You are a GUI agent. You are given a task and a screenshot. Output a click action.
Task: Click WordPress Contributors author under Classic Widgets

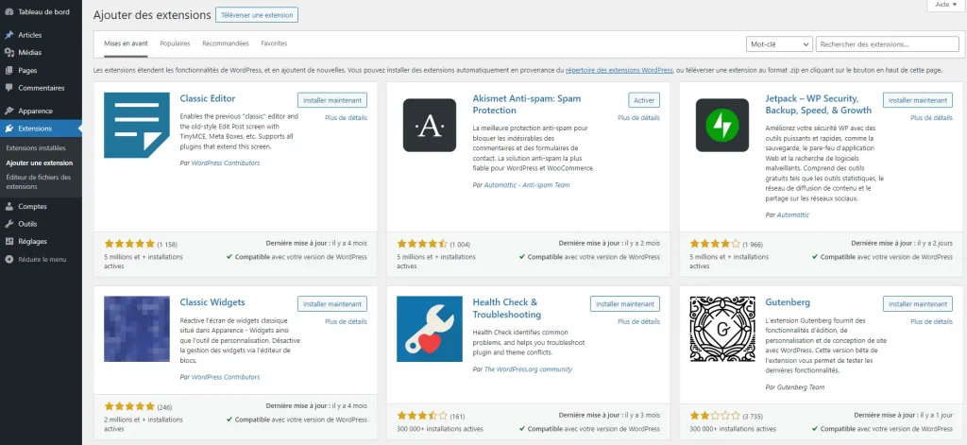pos(226,376)
